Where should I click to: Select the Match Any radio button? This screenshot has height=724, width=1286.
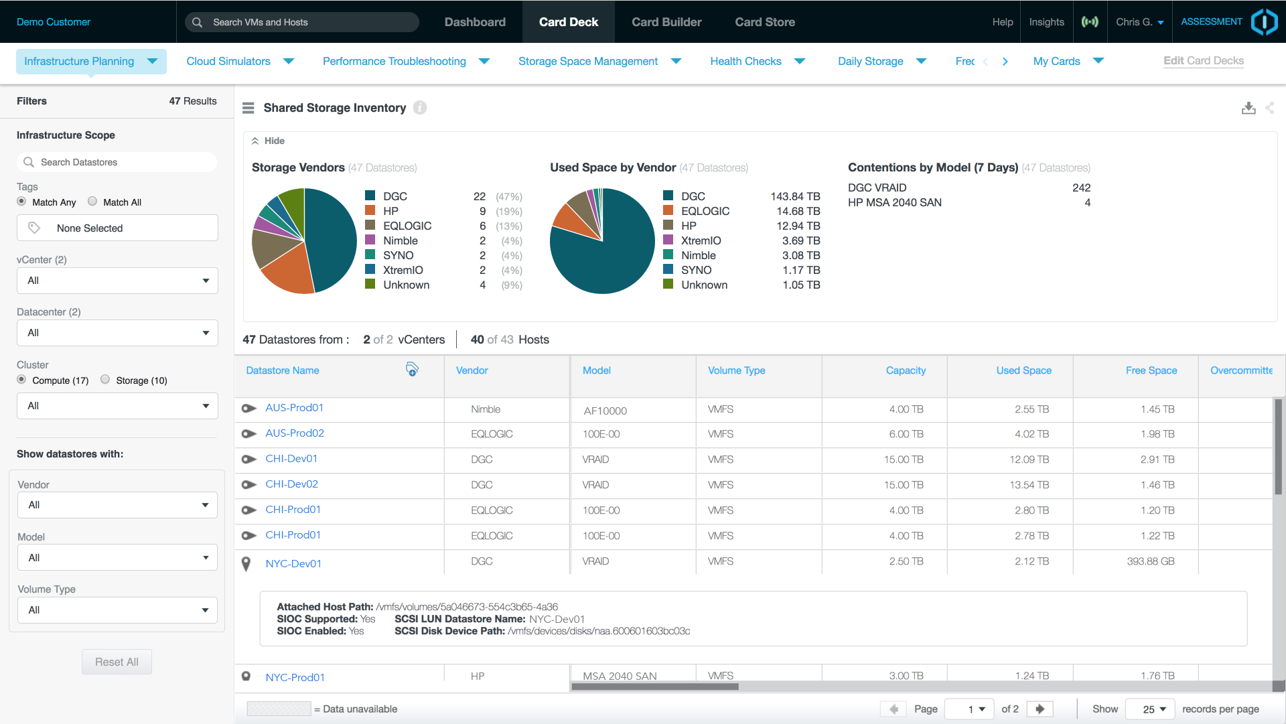click(21, 202)
